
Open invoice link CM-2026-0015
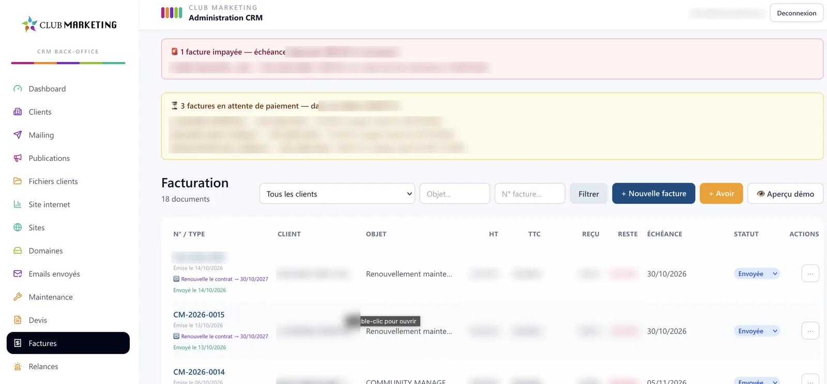[199, 315]
